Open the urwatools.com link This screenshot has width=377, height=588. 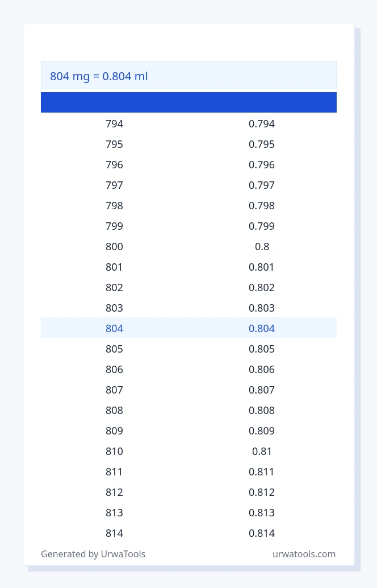304,554
